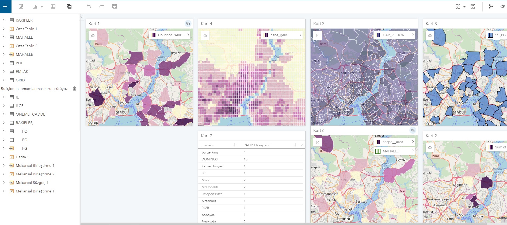Click the shape__Area legend color swatch

click(379, 142)
